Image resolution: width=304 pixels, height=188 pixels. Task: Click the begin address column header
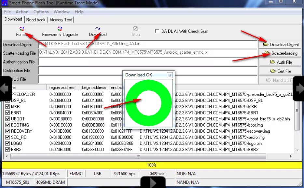click(x=94, y=87)
